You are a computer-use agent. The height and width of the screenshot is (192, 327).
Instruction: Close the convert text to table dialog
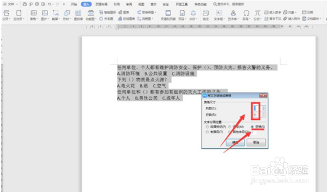(263, 96)
